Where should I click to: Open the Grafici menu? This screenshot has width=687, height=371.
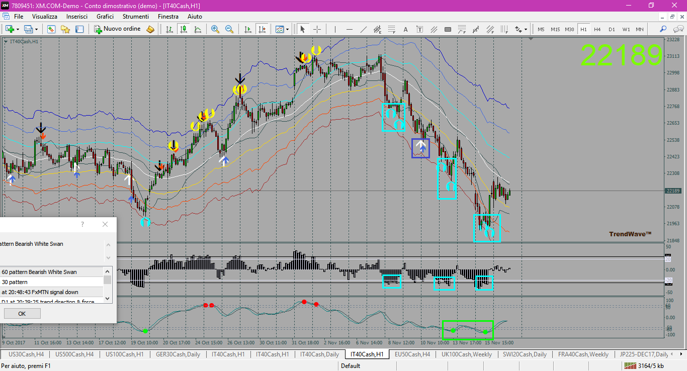tap(105, 17)
